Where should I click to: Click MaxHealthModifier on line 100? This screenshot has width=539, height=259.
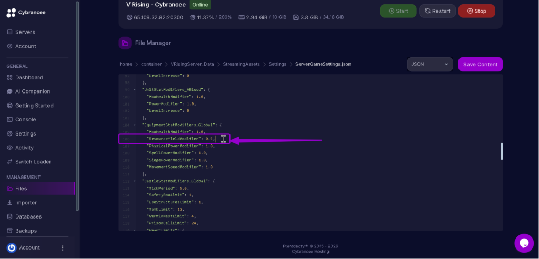click(176, 97)
